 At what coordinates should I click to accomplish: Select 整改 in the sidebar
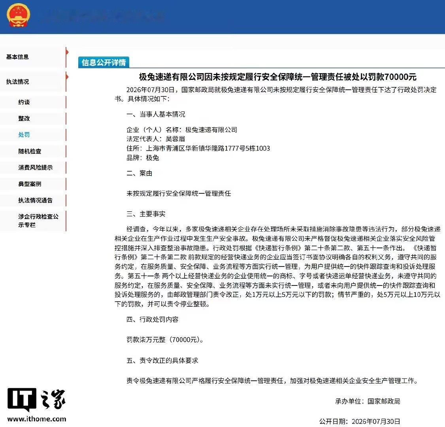(x=24, y=118)
